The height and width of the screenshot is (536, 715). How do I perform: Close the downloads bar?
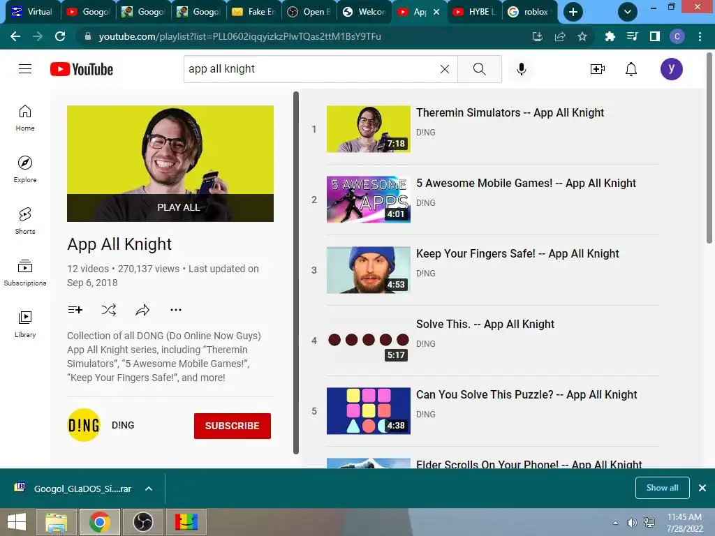tap(702, 488)
